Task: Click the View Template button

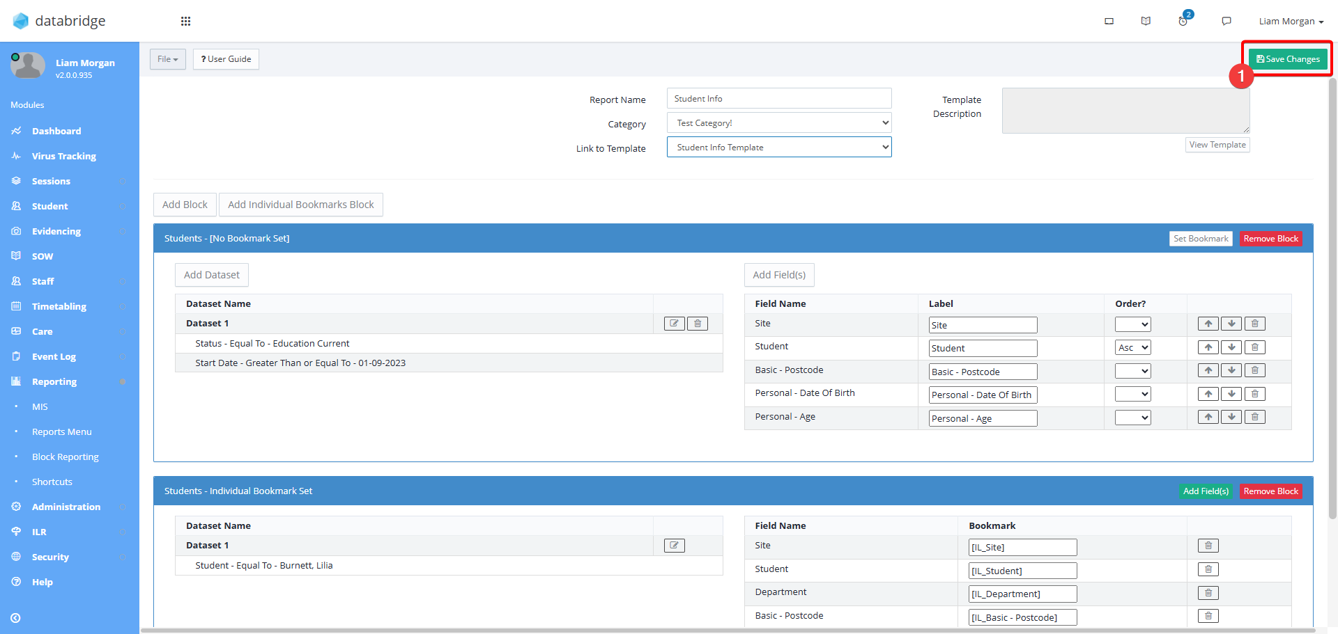Action: click(x=1217, y=145)
